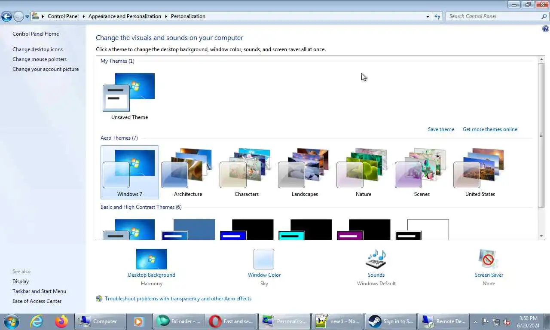The width and height of the screenshot is (550, 330).
Task: Open Change mouse pointers
Action: coord(40,59)
